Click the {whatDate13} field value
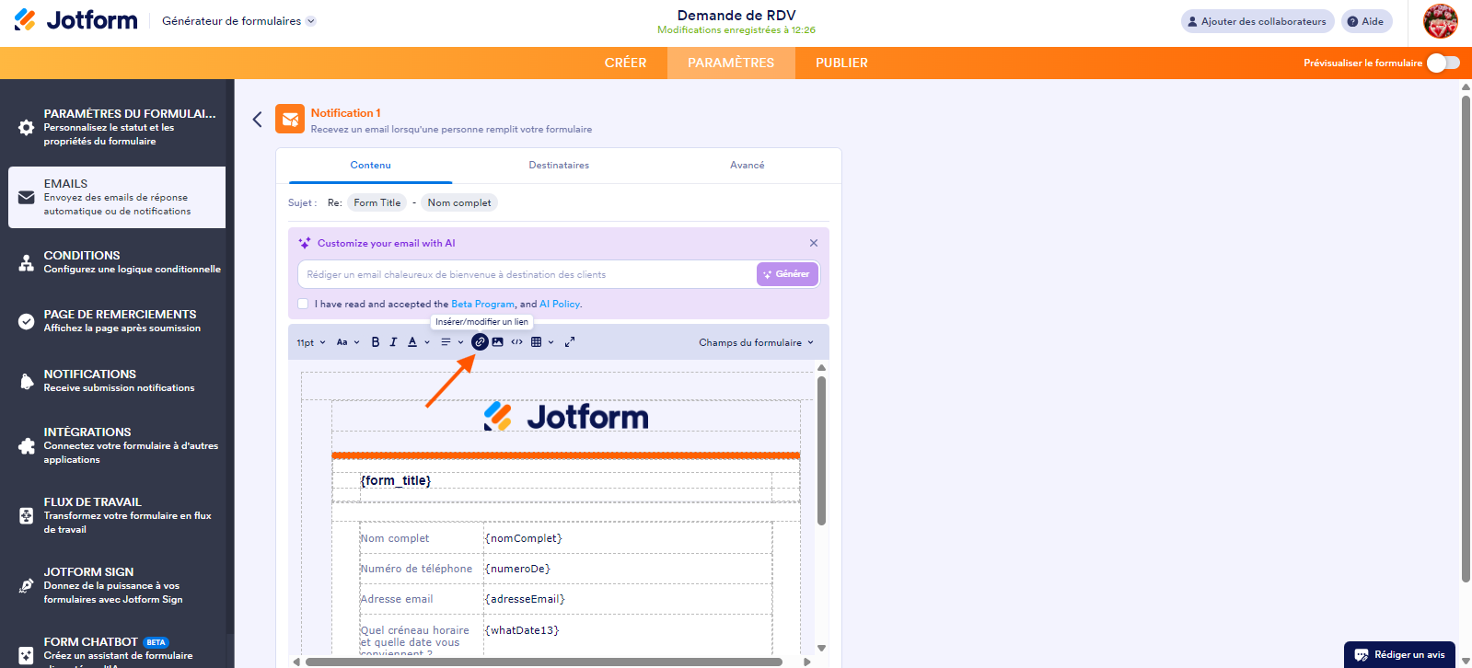Viewport: 1472px width, 668px height. 522,630
